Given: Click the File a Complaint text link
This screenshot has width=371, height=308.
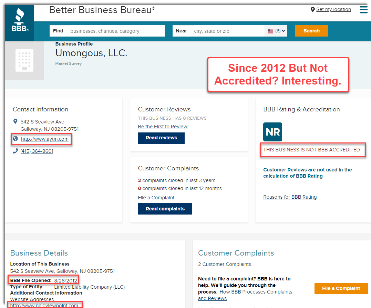Looking at the screenshot, I should [x=156, y=198].
